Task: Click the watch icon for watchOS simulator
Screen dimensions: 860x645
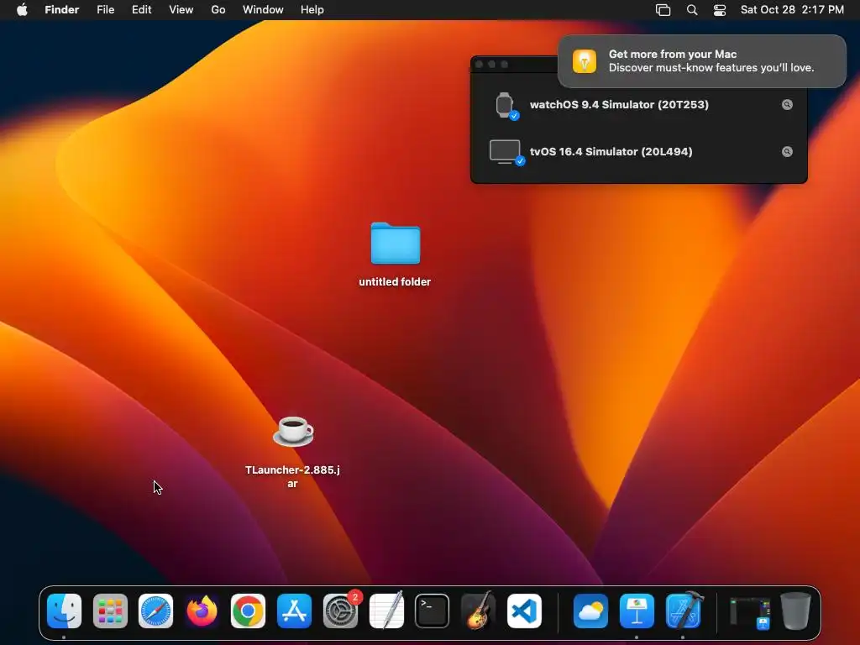Action: [x=505, y=105]
